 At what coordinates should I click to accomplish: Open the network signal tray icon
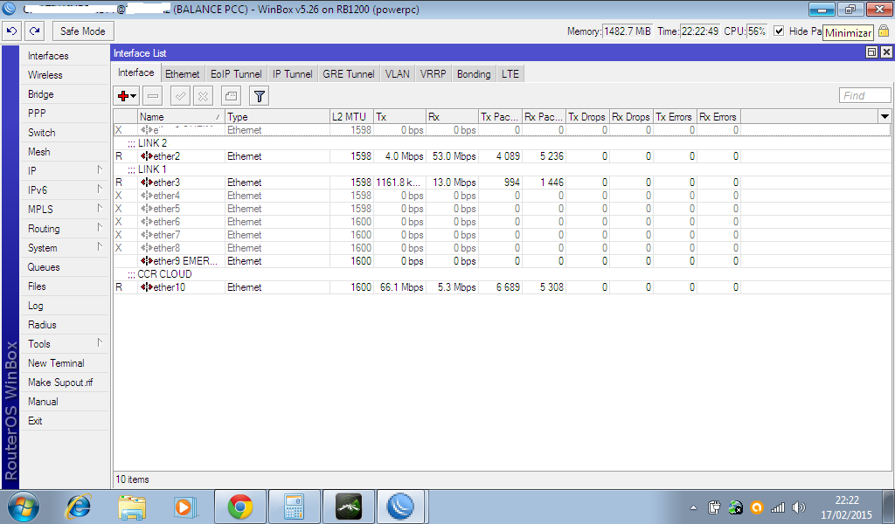coord(777,507)
